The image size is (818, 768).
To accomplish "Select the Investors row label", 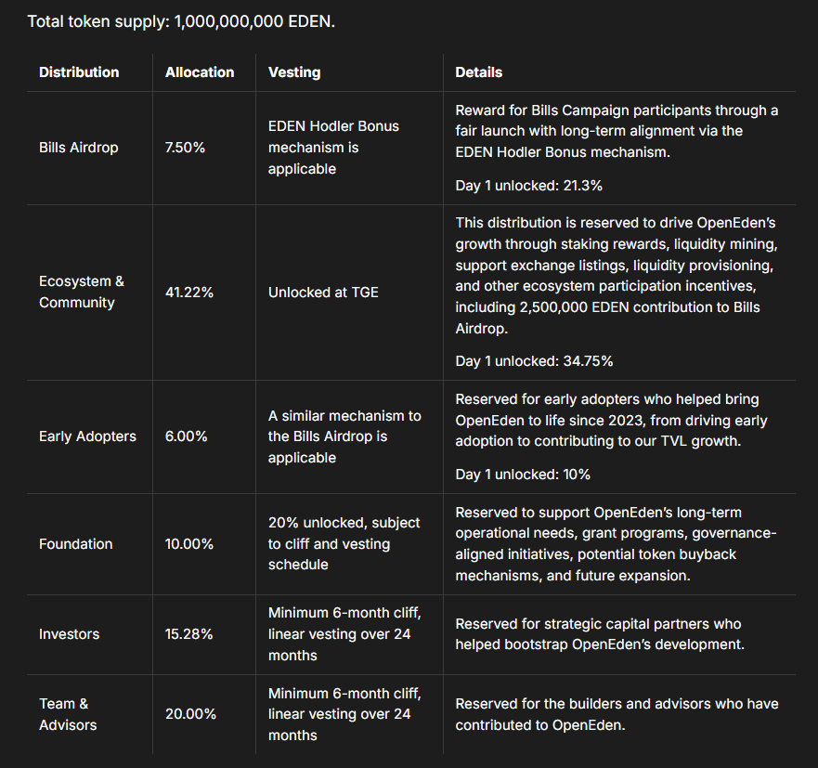I will [70, 634].
